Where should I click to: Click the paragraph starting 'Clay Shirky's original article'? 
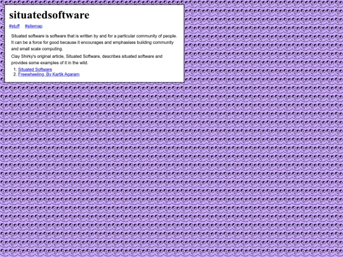94,60
